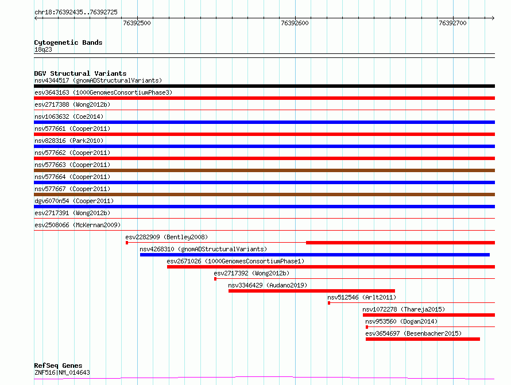Image resolution: width=511 pixels, height=385 pixels.
Task: Click the ruler's right arrow end
Action: click(x=493, y=18)
